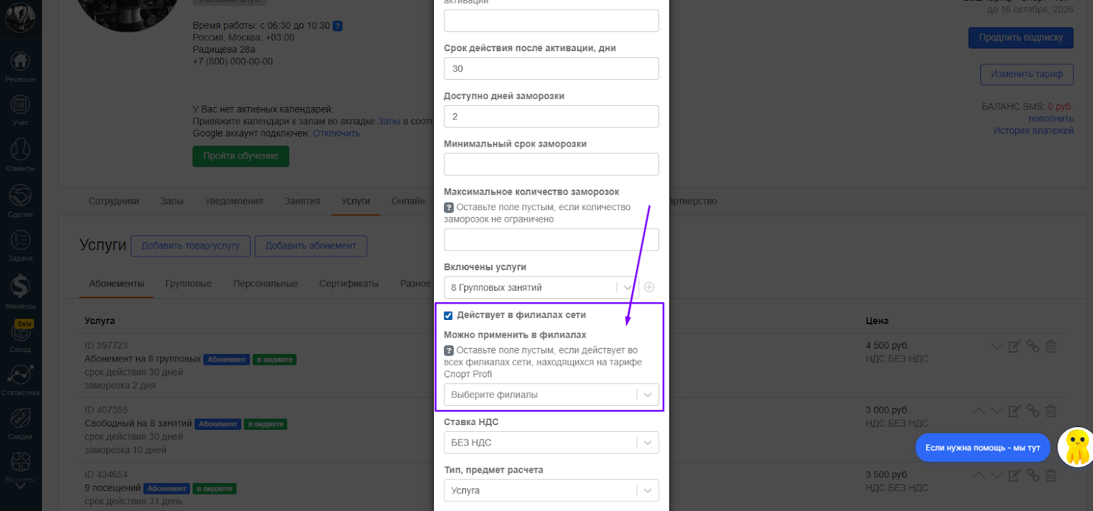Viewport: 1093px width, 511px height.
Task: Copy link for the 4 500 руб. subscription
Action: click(x=1033, y=347)
